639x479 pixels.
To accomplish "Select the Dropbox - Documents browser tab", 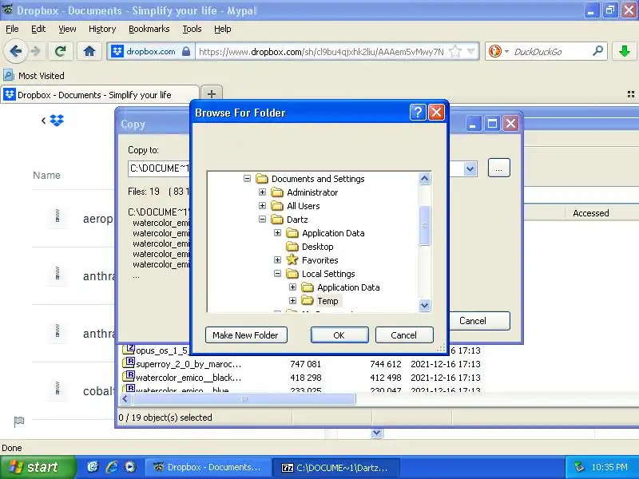I will (100, 95).
